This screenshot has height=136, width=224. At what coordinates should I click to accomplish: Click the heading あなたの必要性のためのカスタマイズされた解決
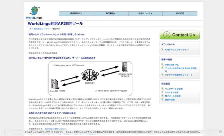point(52,113)
